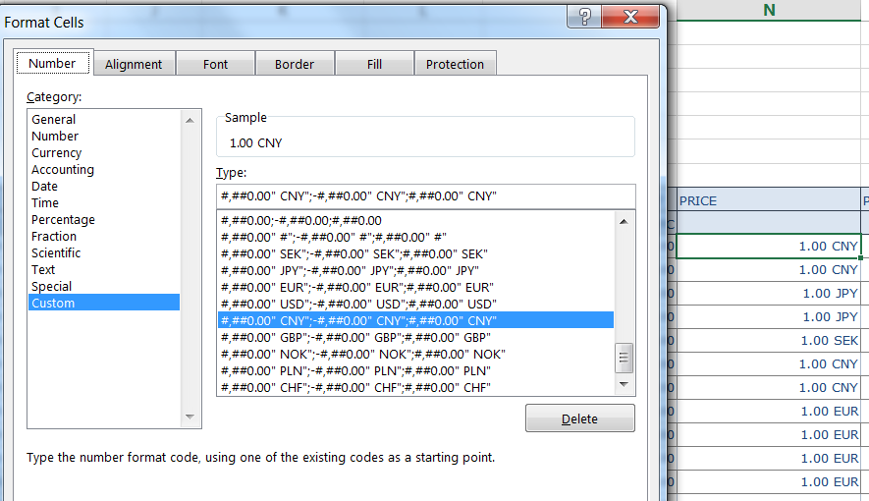
Task: Close the Format Cells dialog
Action: (630, 17)
